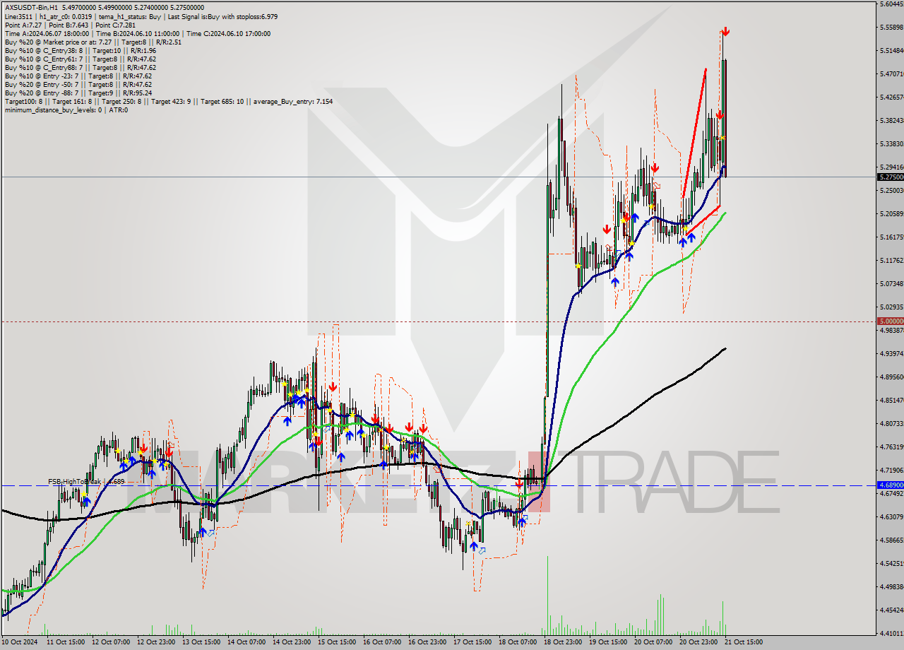
Task: Click the '12 Oct 07:00' time axis label
Action: point(111,642)
